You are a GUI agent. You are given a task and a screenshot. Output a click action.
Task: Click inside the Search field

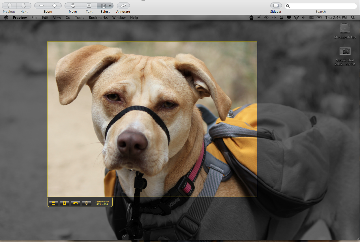pos(321,6)
